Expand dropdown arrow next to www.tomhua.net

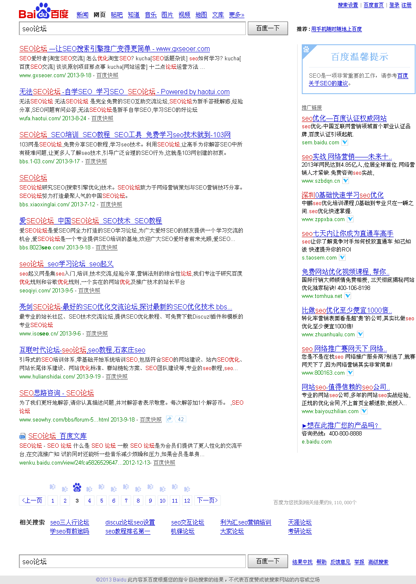[x=348, y=296]
